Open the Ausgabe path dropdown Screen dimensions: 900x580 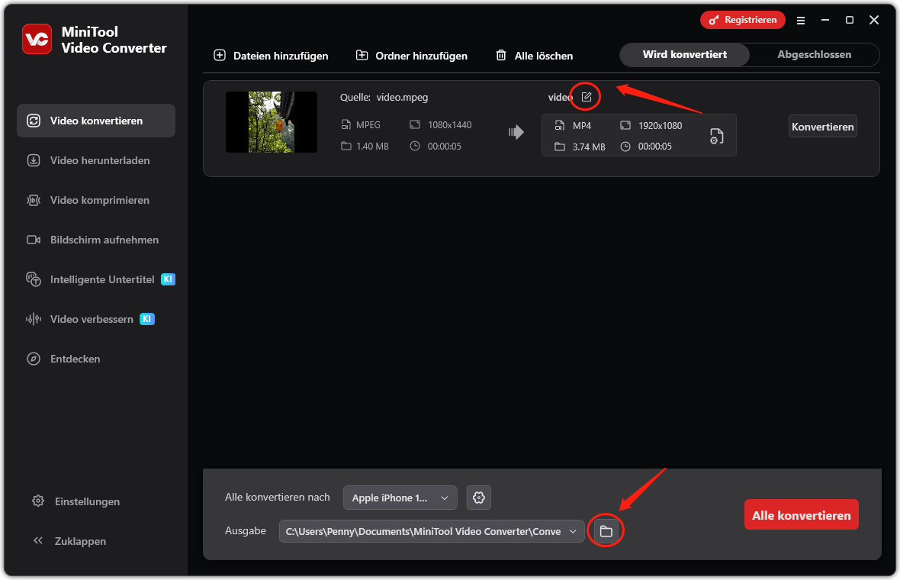click(x=432, y=531)
